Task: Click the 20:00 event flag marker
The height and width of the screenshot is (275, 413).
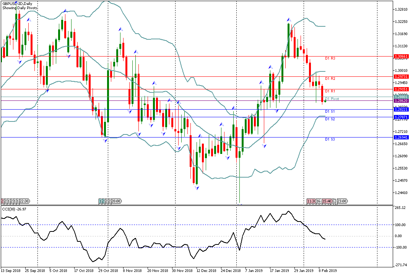Action: tap(116, 201)
